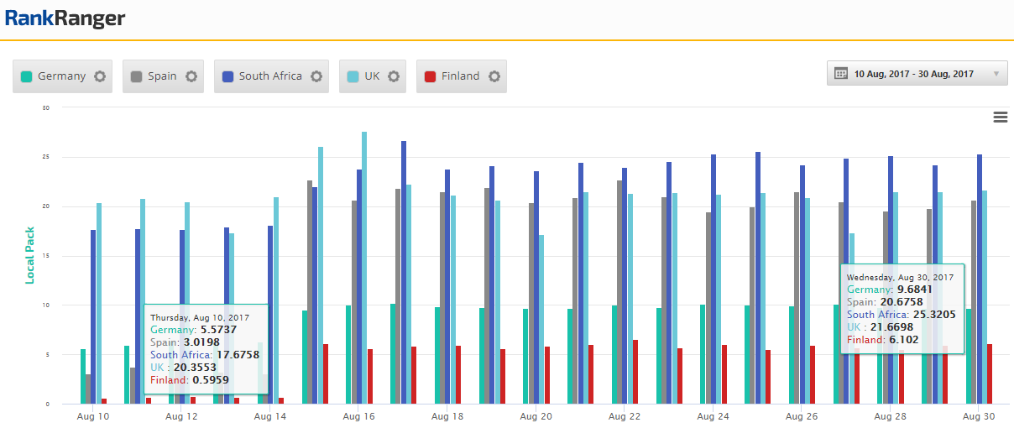Click the tall UK bar on Aug 16
This screenshot has height=428, width=1014.
pos(364,269)
